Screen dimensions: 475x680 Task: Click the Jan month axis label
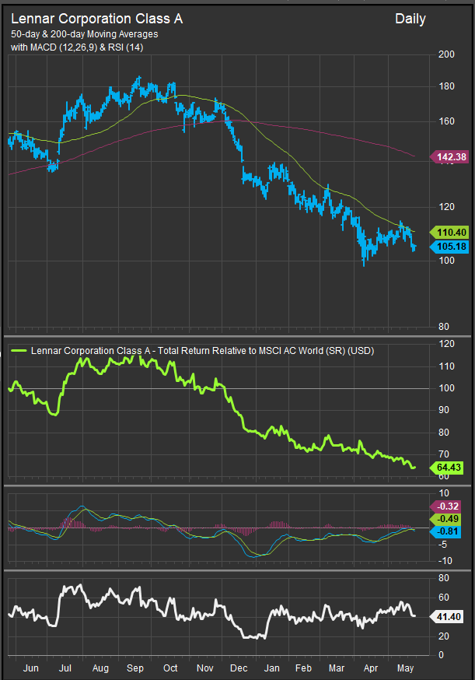[273, 668]
